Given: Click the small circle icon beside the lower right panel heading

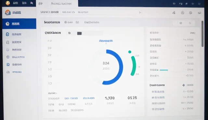Looking at the screenshot, I should [184, 85].
